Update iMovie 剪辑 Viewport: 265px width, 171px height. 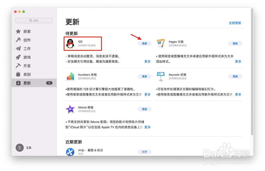pos(144,109)
